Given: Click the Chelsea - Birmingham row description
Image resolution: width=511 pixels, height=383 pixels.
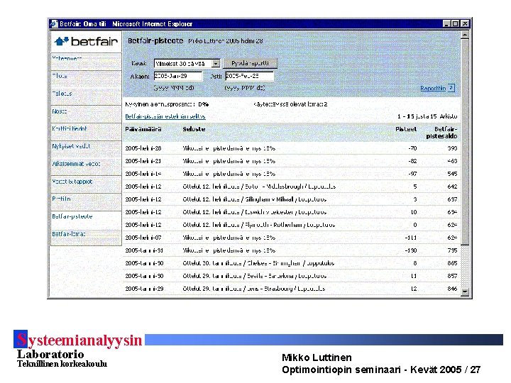Looking at the screenshot, I should tap(258, 263).
